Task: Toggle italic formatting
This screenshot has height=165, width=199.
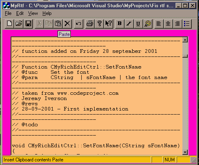Action: pyautogui.click(x=129, y=24)
